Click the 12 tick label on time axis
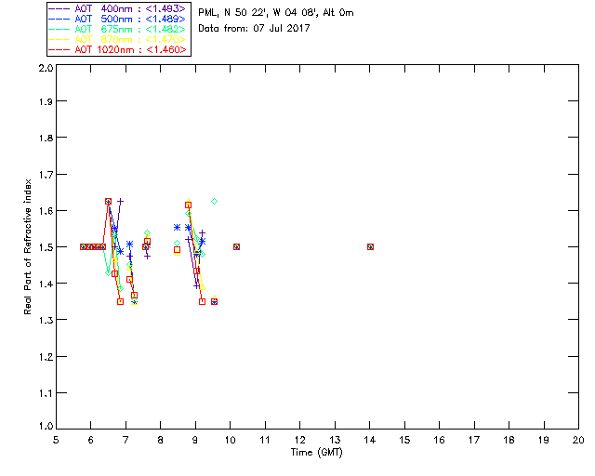The image size is (595, 476). 299,440
